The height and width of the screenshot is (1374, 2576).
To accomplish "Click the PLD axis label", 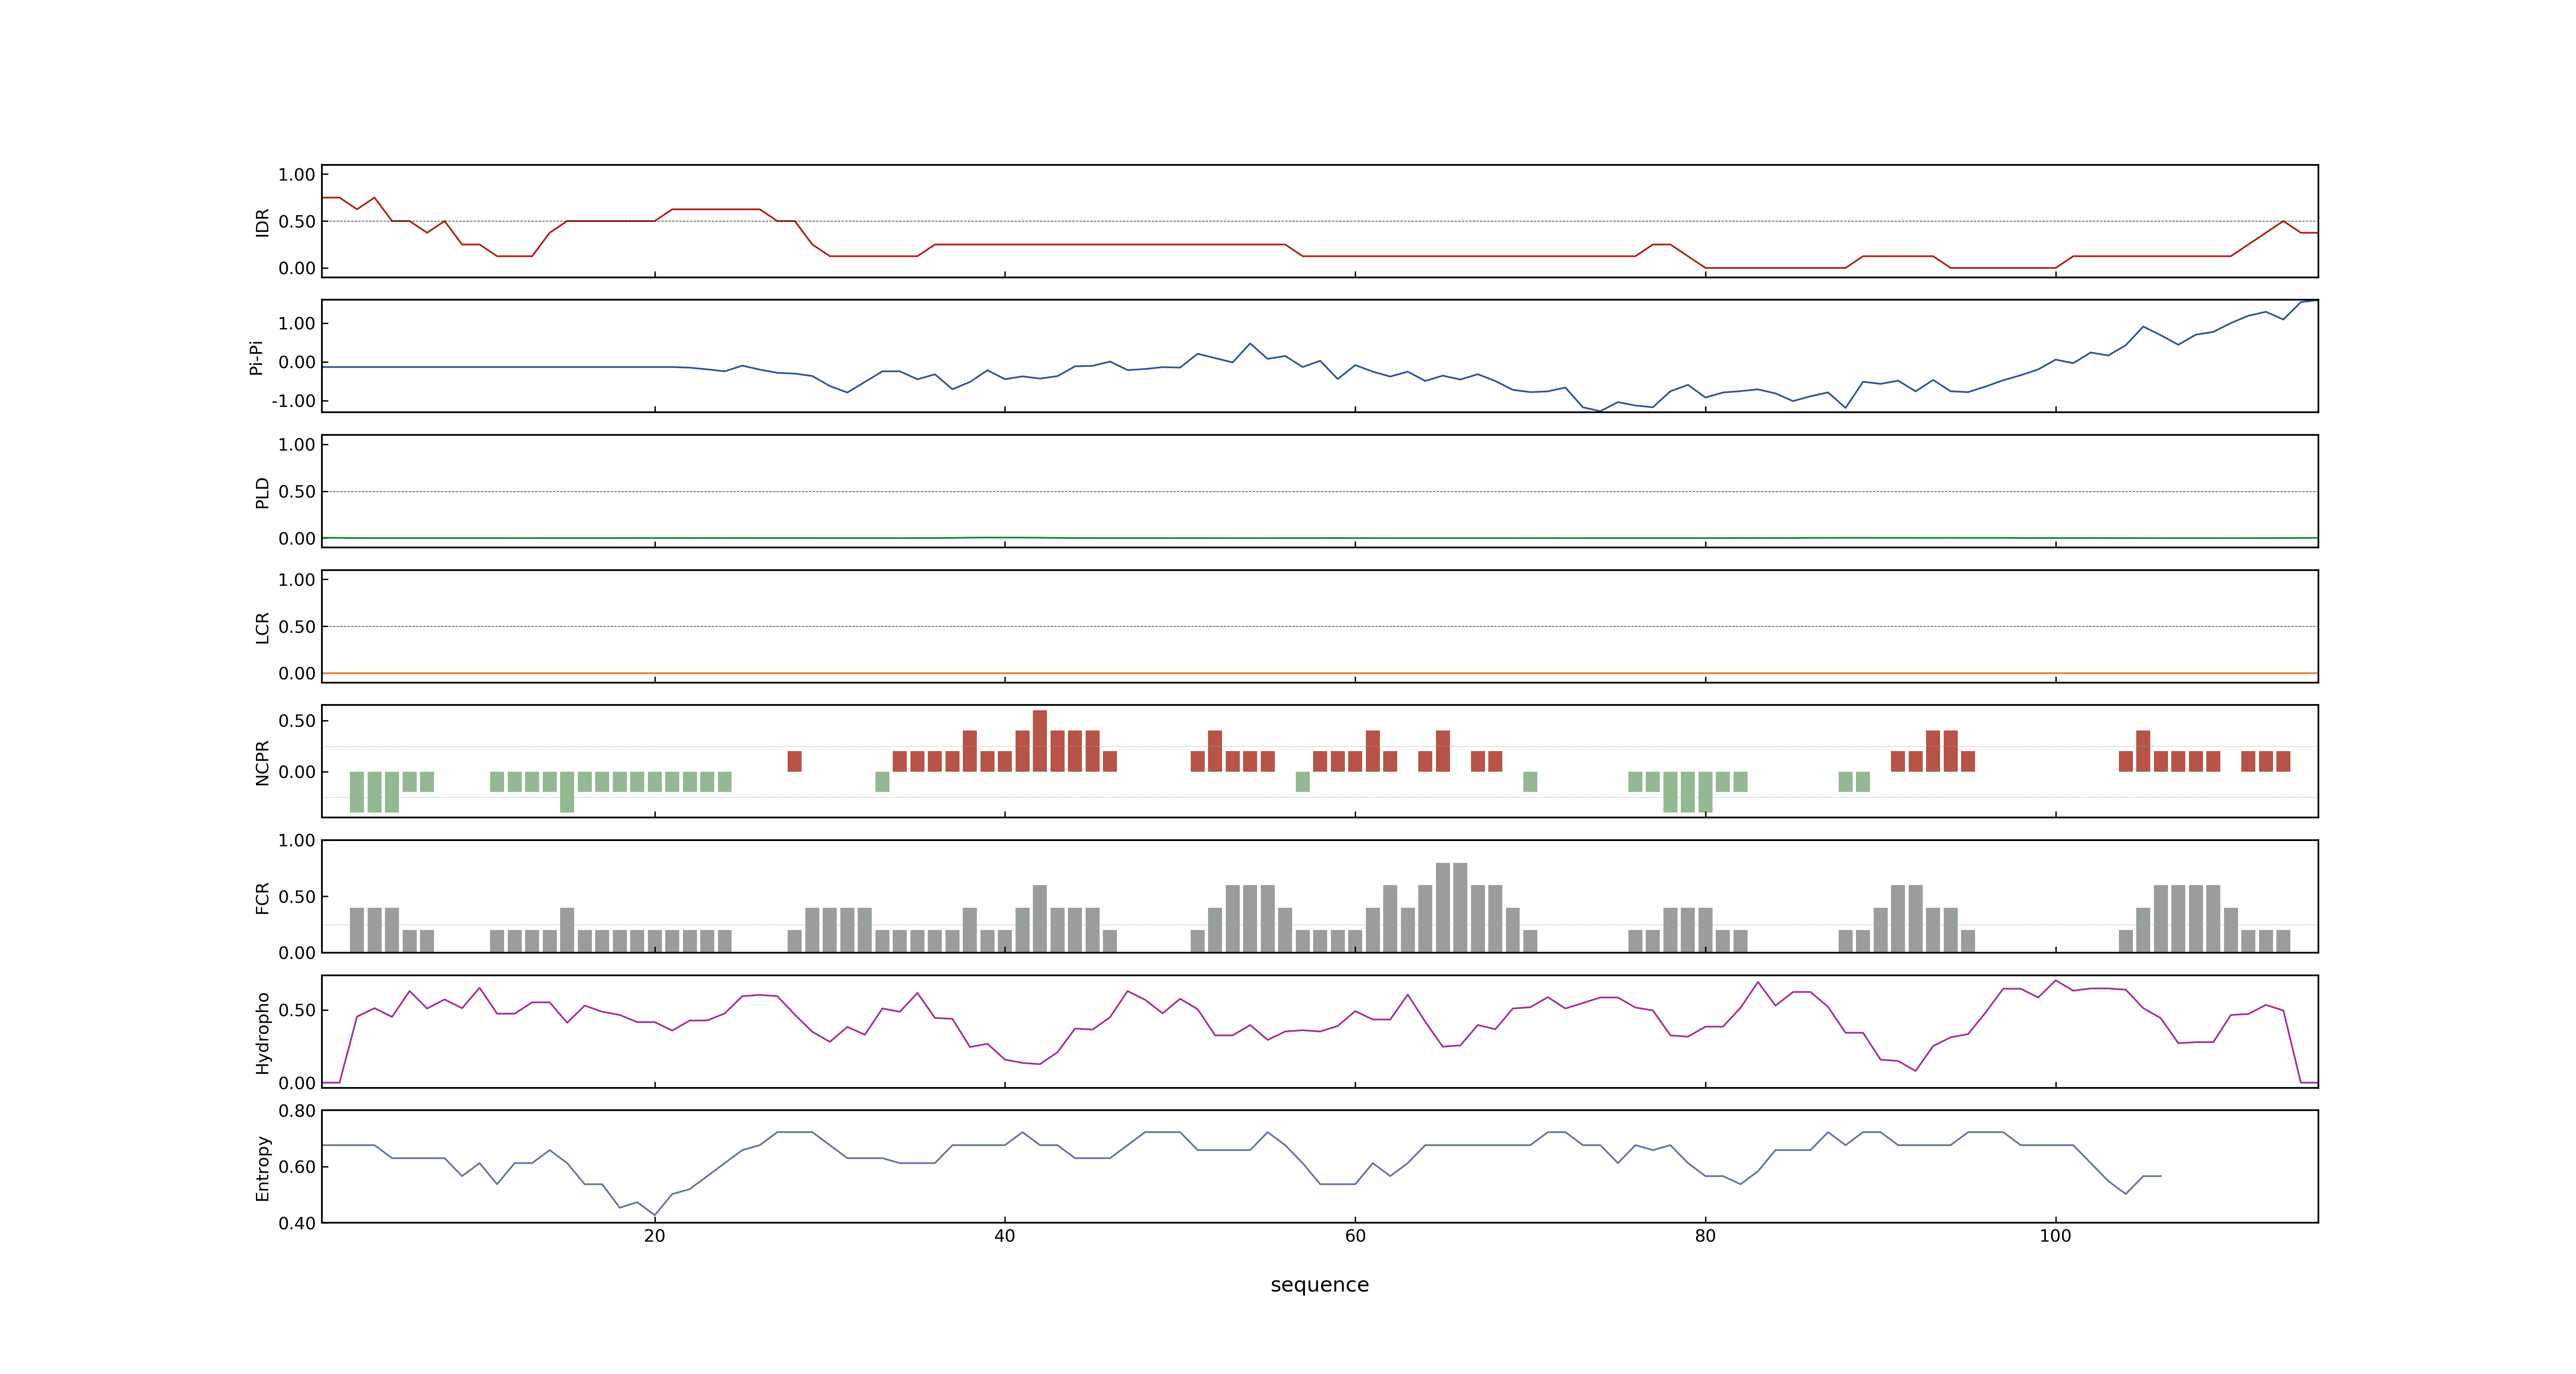I will [262, 493].
